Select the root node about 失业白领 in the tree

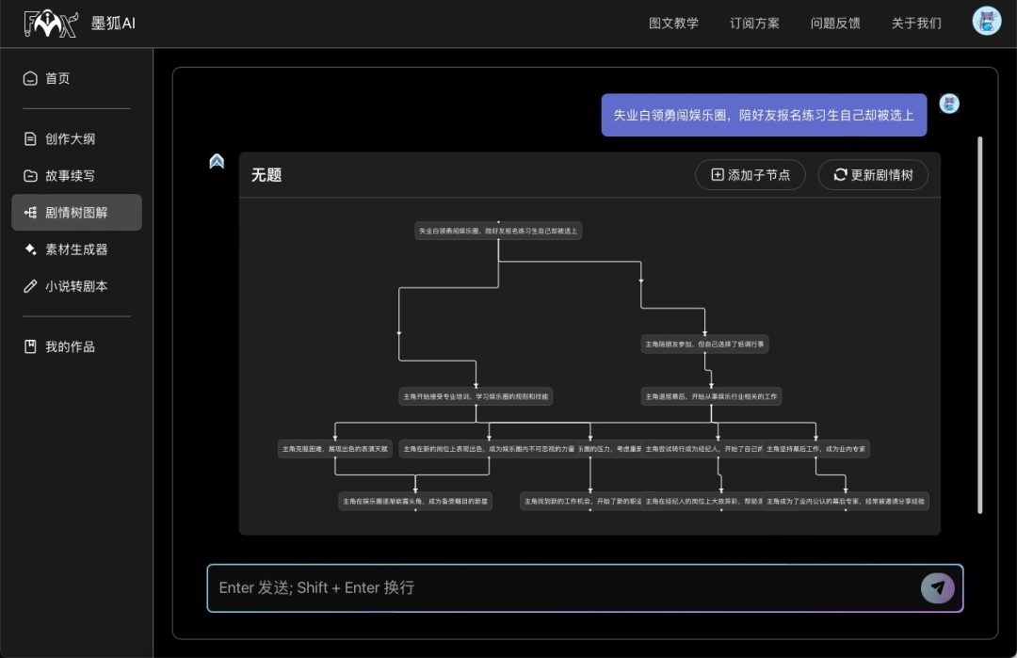(x=498, y=230)
